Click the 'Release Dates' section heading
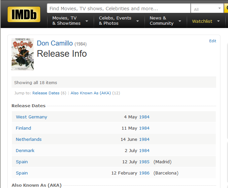This screenshot has height=188, width=228. pos(28,106)
